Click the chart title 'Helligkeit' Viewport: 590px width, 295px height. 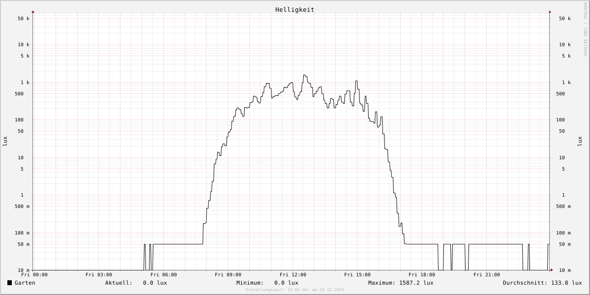pos(295,9)
